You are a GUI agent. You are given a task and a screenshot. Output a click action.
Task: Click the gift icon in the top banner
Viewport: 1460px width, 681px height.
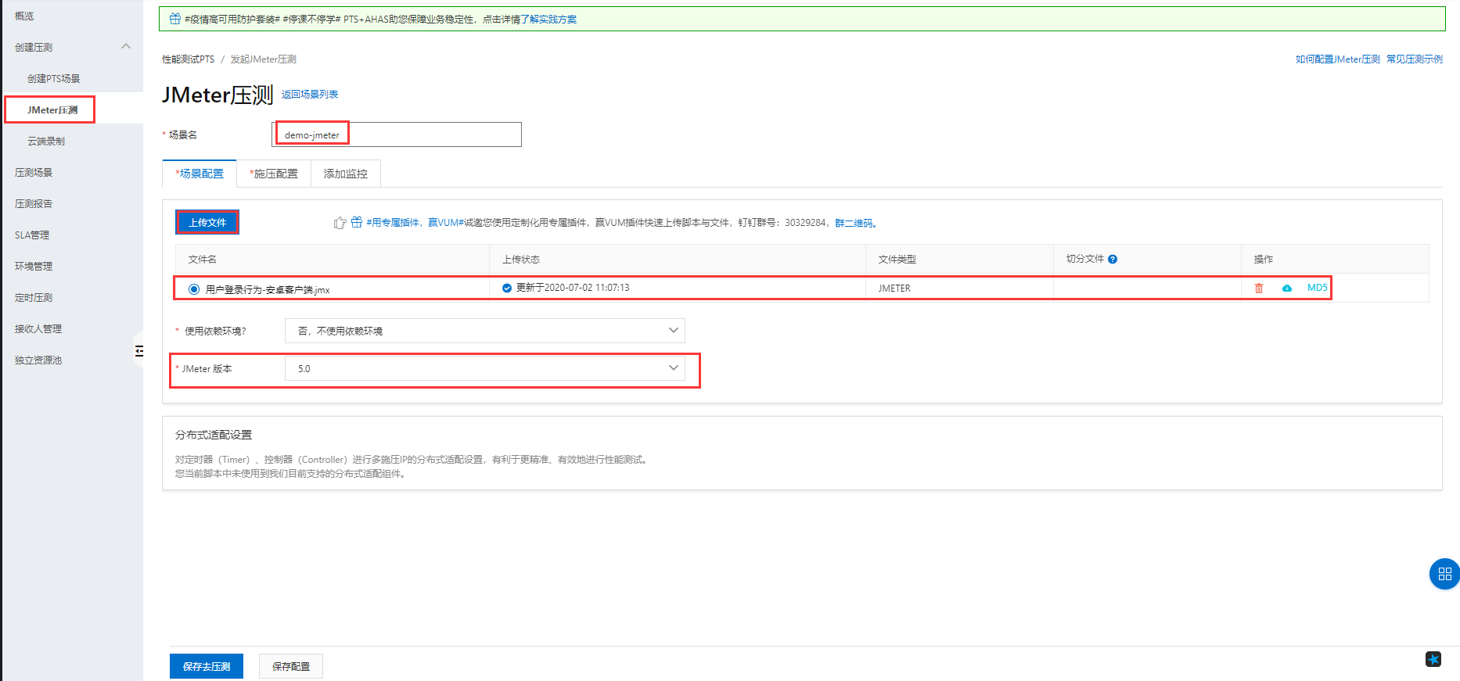click(x=175, y=19)
